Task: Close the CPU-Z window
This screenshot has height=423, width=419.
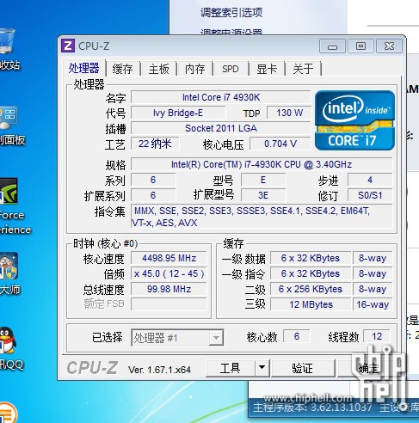Action: click(389, 46)
